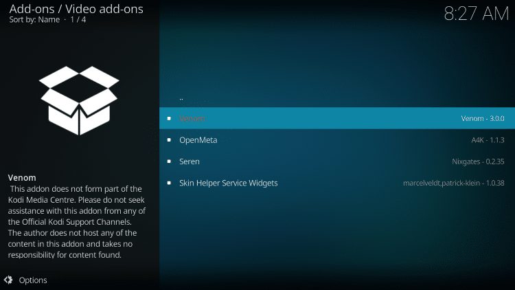Click 'A4K - 1.1.3' version text

(488, 140)
